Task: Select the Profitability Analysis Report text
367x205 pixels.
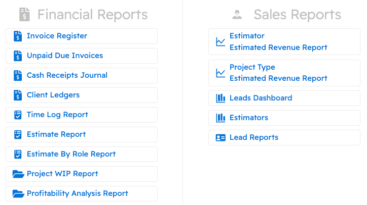Action: pos(78,193)
